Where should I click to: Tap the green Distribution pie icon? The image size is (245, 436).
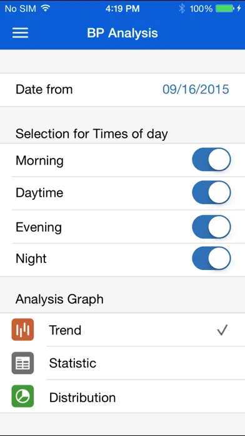coord(22,397)
